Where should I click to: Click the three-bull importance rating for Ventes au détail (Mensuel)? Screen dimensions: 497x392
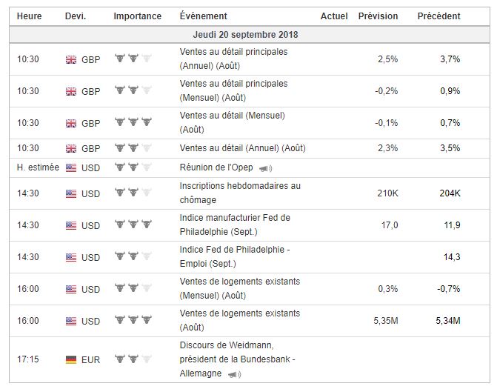[133, 122]
